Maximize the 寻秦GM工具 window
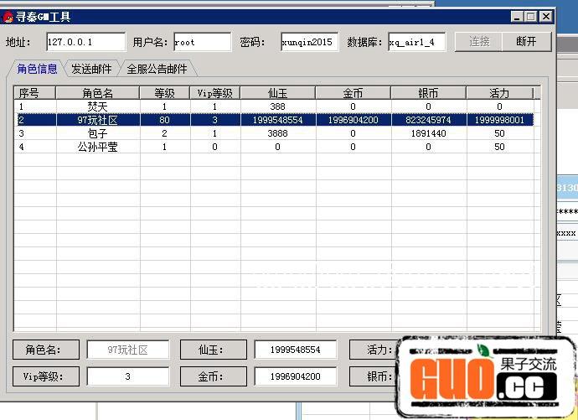Image resolution: width=578 pixels, height=420 pixels. (x=530, y=16)
